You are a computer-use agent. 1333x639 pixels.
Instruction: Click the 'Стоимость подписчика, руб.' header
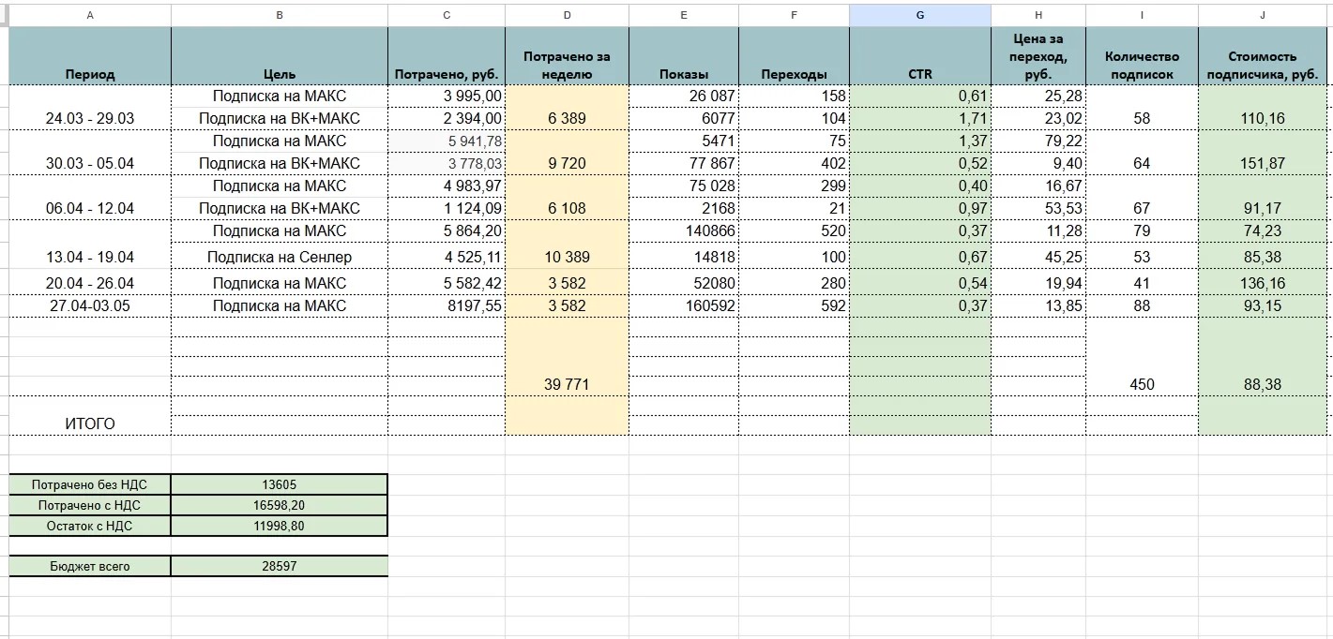point(1263,56)
